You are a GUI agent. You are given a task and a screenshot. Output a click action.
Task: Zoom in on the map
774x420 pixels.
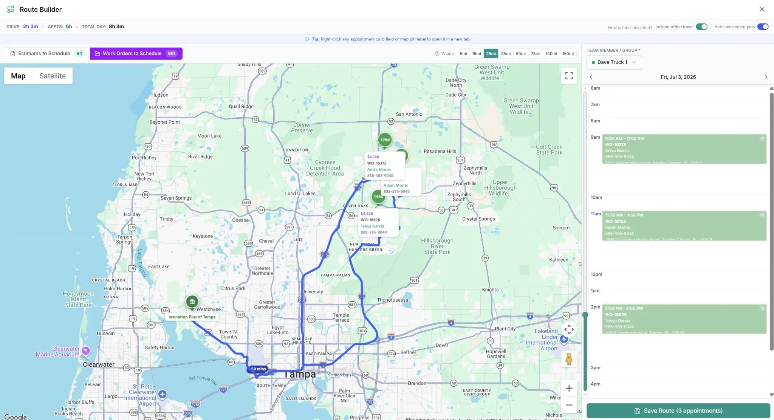pos(569,388)
